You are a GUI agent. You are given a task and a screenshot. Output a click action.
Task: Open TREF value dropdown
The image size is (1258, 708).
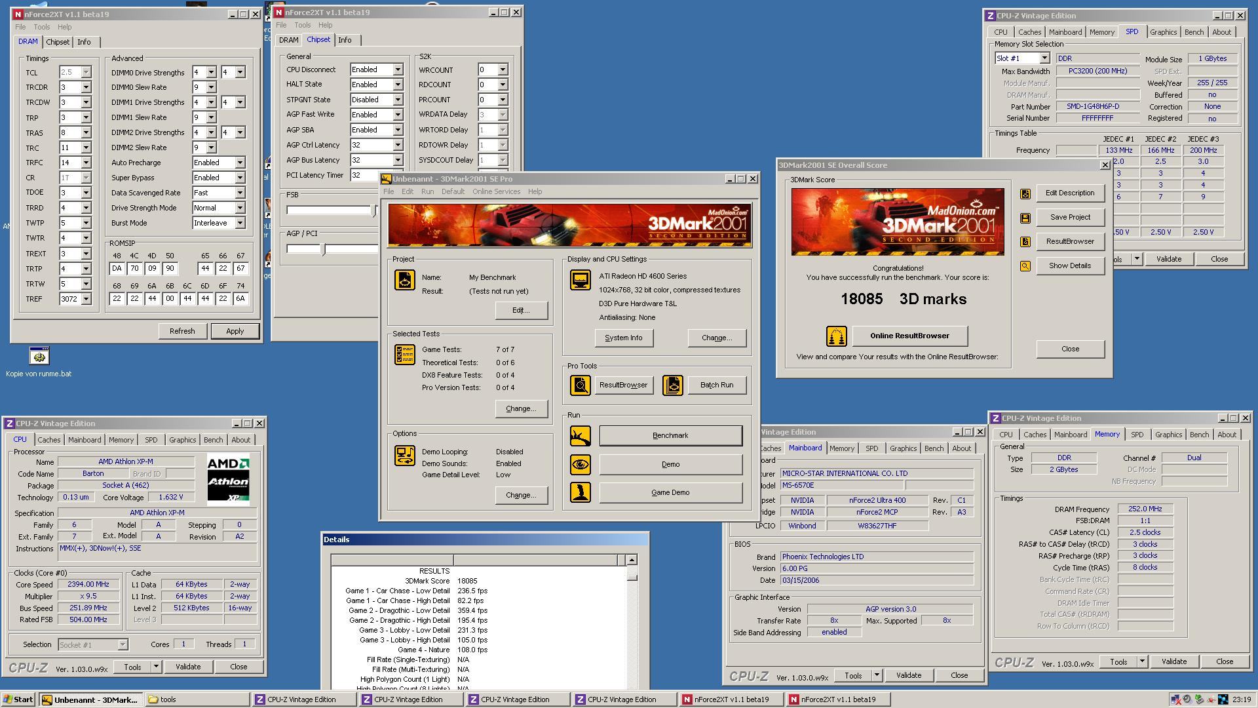(86, 299)
